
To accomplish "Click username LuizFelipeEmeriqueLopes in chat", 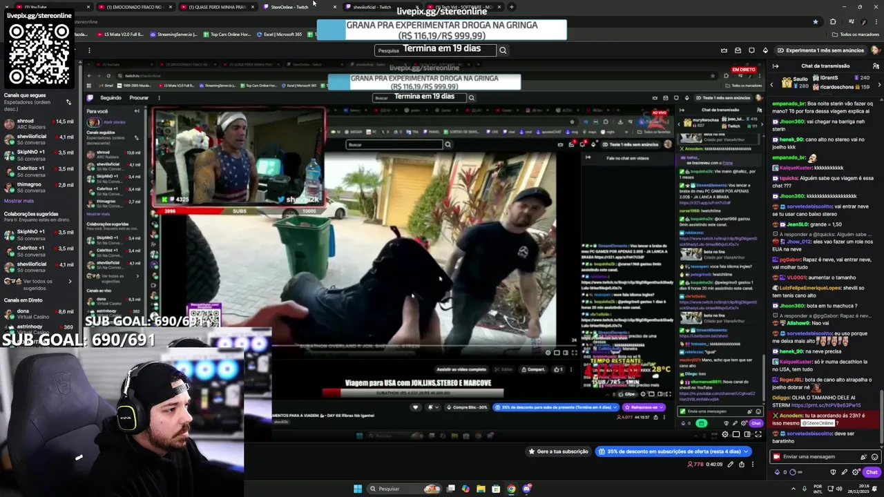I will [x=811, y=288].
